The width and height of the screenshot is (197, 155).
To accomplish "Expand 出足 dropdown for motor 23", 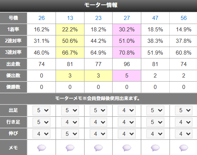I will point(98,110).
